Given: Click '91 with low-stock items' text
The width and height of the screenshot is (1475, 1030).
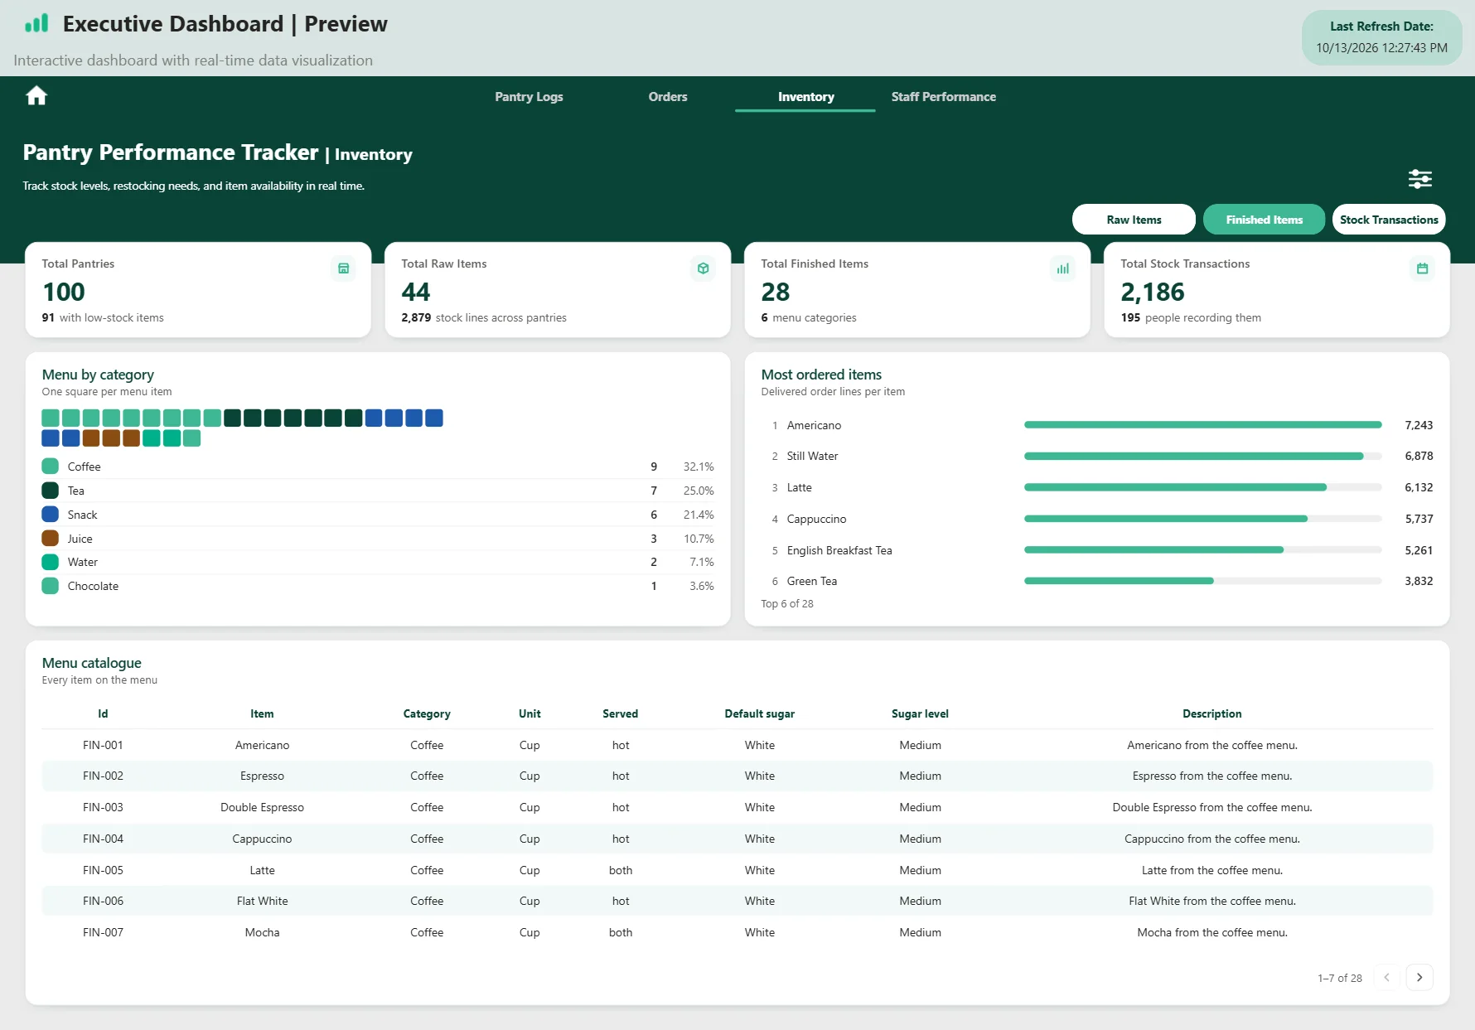Looking at the screenshot, I should pyautogui.click(x=103, y=317).
